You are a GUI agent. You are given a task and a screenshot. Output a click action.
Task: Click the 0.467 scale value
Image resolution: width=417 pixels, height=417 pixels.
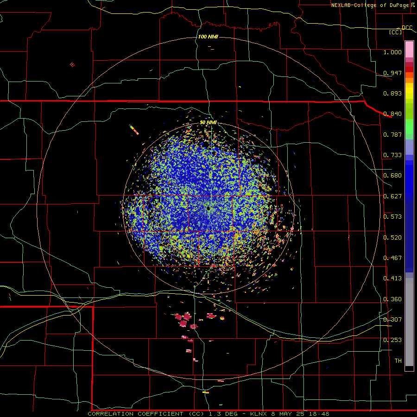(392, 258)
